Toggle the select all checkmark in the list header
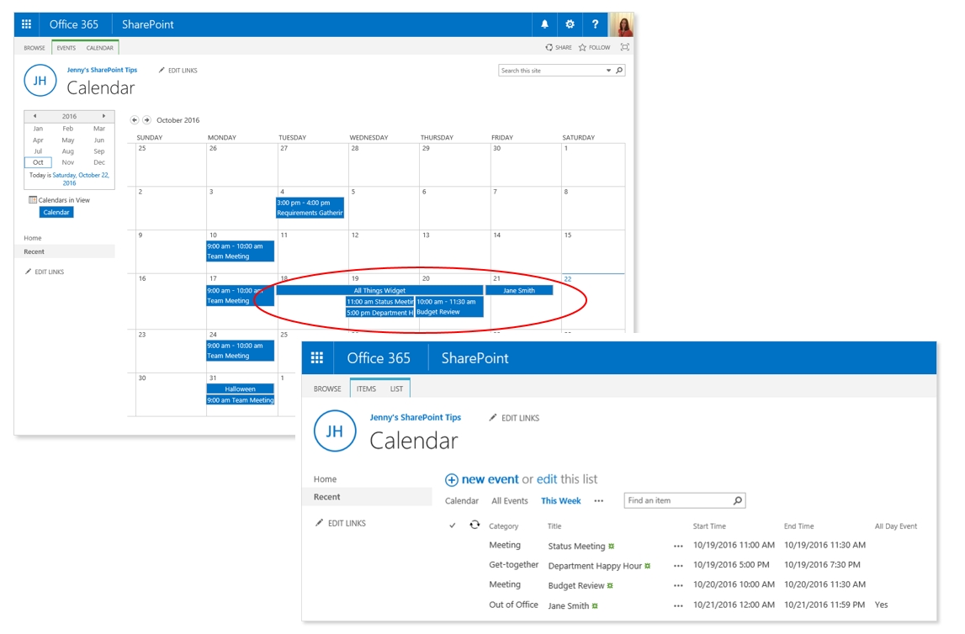 [x=453, y=526]
